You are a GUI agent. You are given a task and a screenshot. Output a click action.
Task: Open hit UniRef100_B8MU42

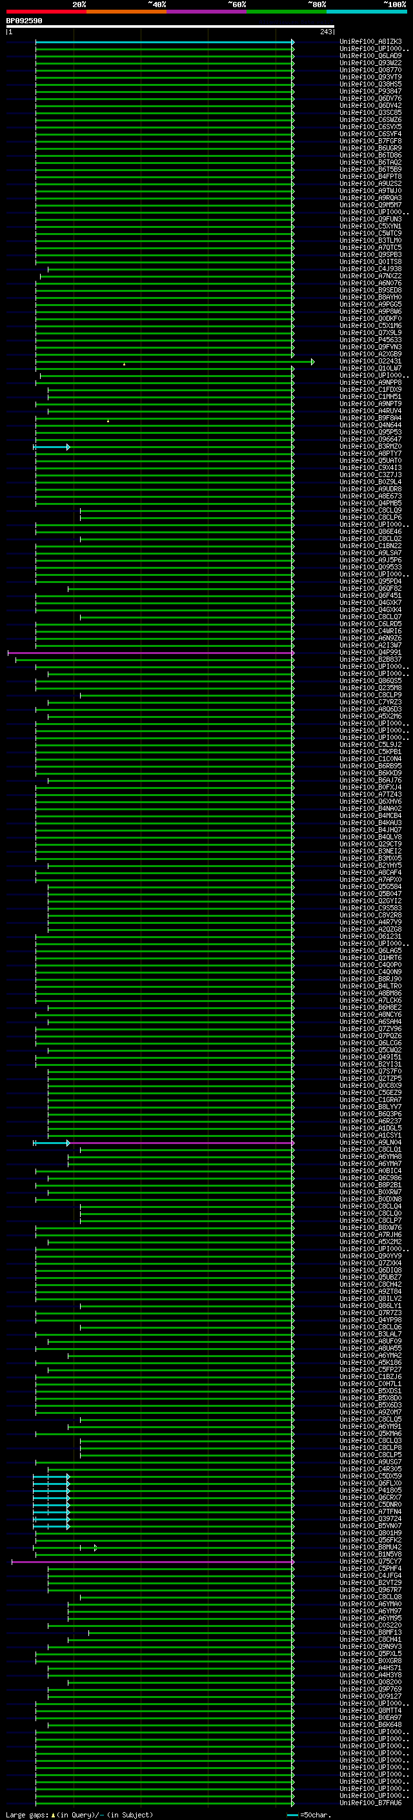pyautogui.click(x=370, y=1548)
